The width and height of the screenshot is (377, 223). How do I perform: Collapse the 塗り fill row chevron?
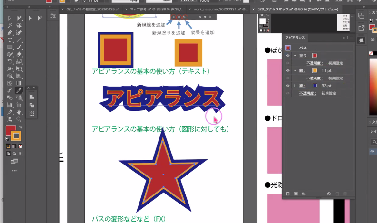click(294, 56)
